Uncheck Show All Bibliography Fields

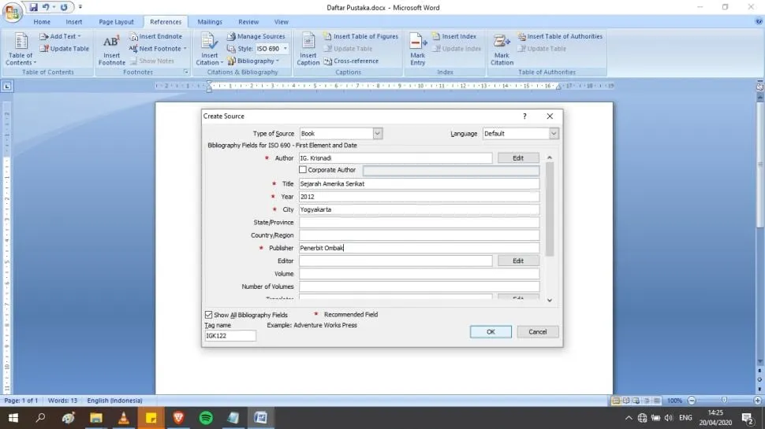click(209, 315)
